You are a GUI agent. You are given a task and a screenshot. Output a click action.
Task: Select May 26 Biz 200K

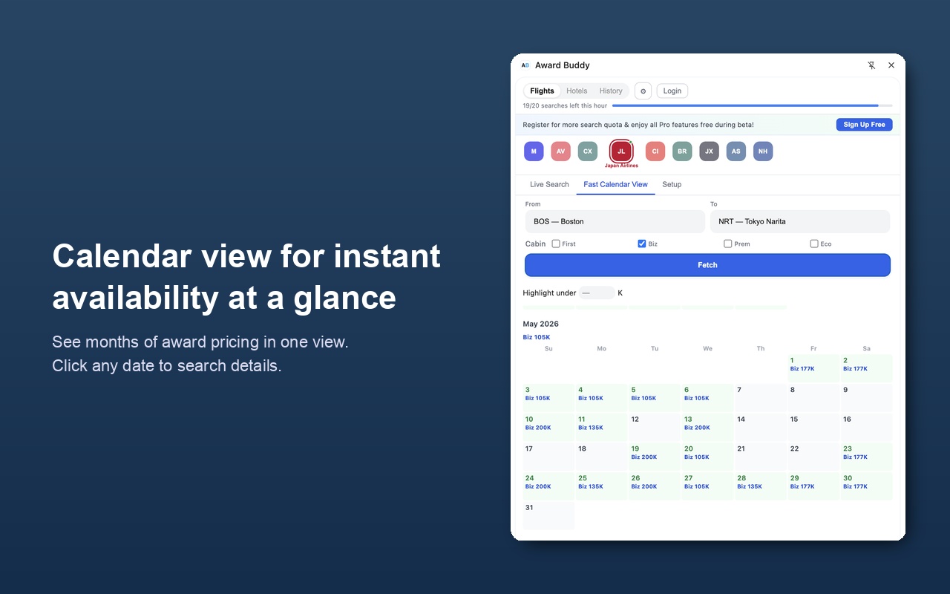pos(655,486)
